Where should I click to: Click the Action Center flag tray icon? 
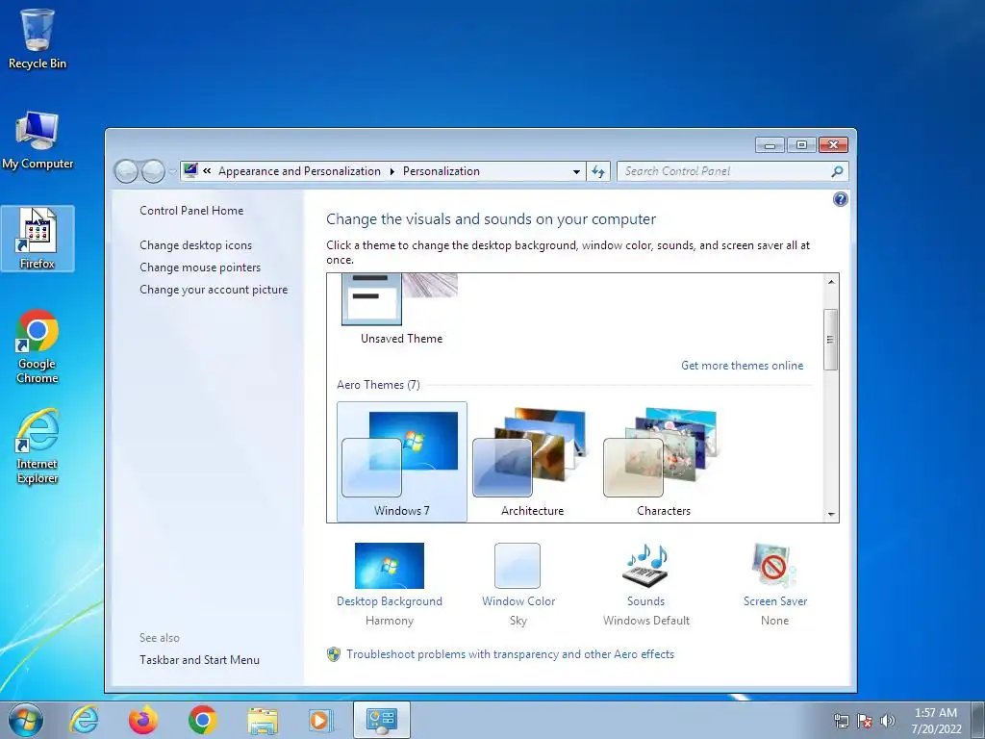865,721
